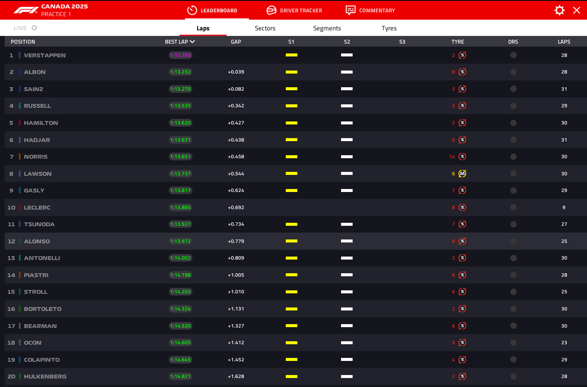Screen dimensions: 587x387
Task: Click the GAP column header
Action: coord(236,41)
